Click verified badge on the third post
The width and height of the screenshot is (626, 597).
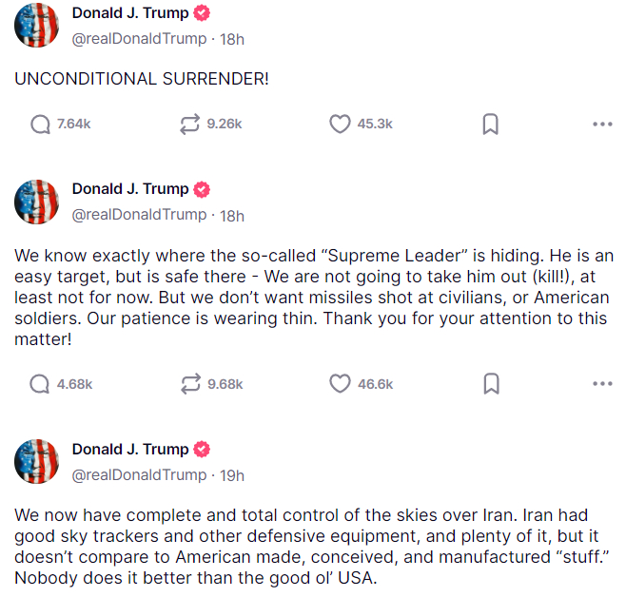202,450
